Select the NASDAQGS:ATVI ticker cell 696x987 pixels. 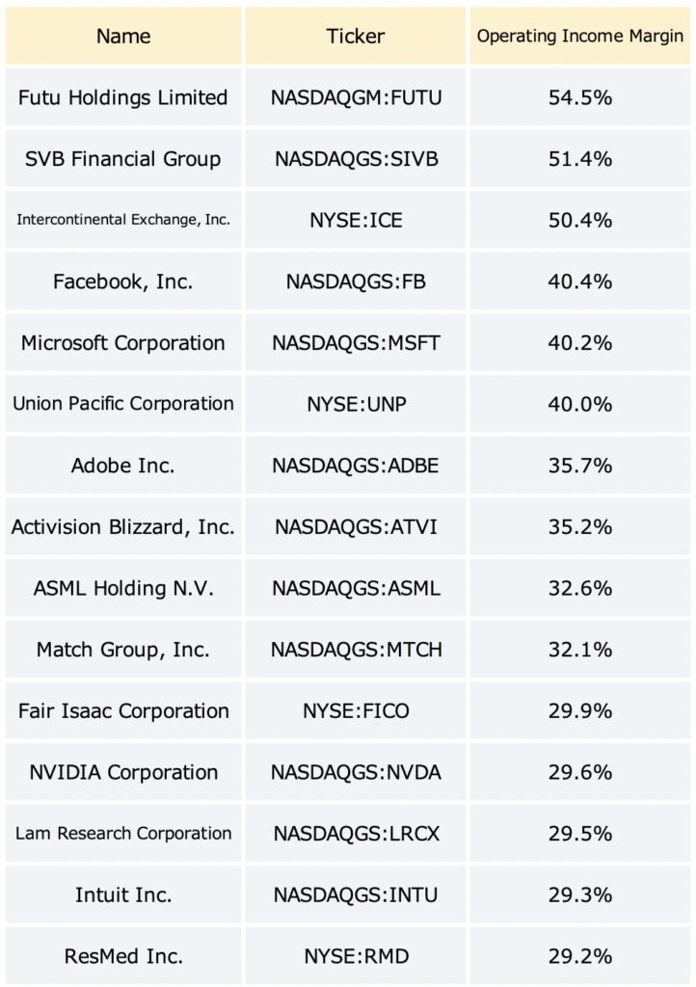coord(356,526)
